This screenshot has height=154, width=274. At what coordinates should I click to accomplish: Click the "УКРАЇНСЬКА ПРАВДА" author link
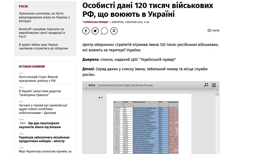[96, 22]
